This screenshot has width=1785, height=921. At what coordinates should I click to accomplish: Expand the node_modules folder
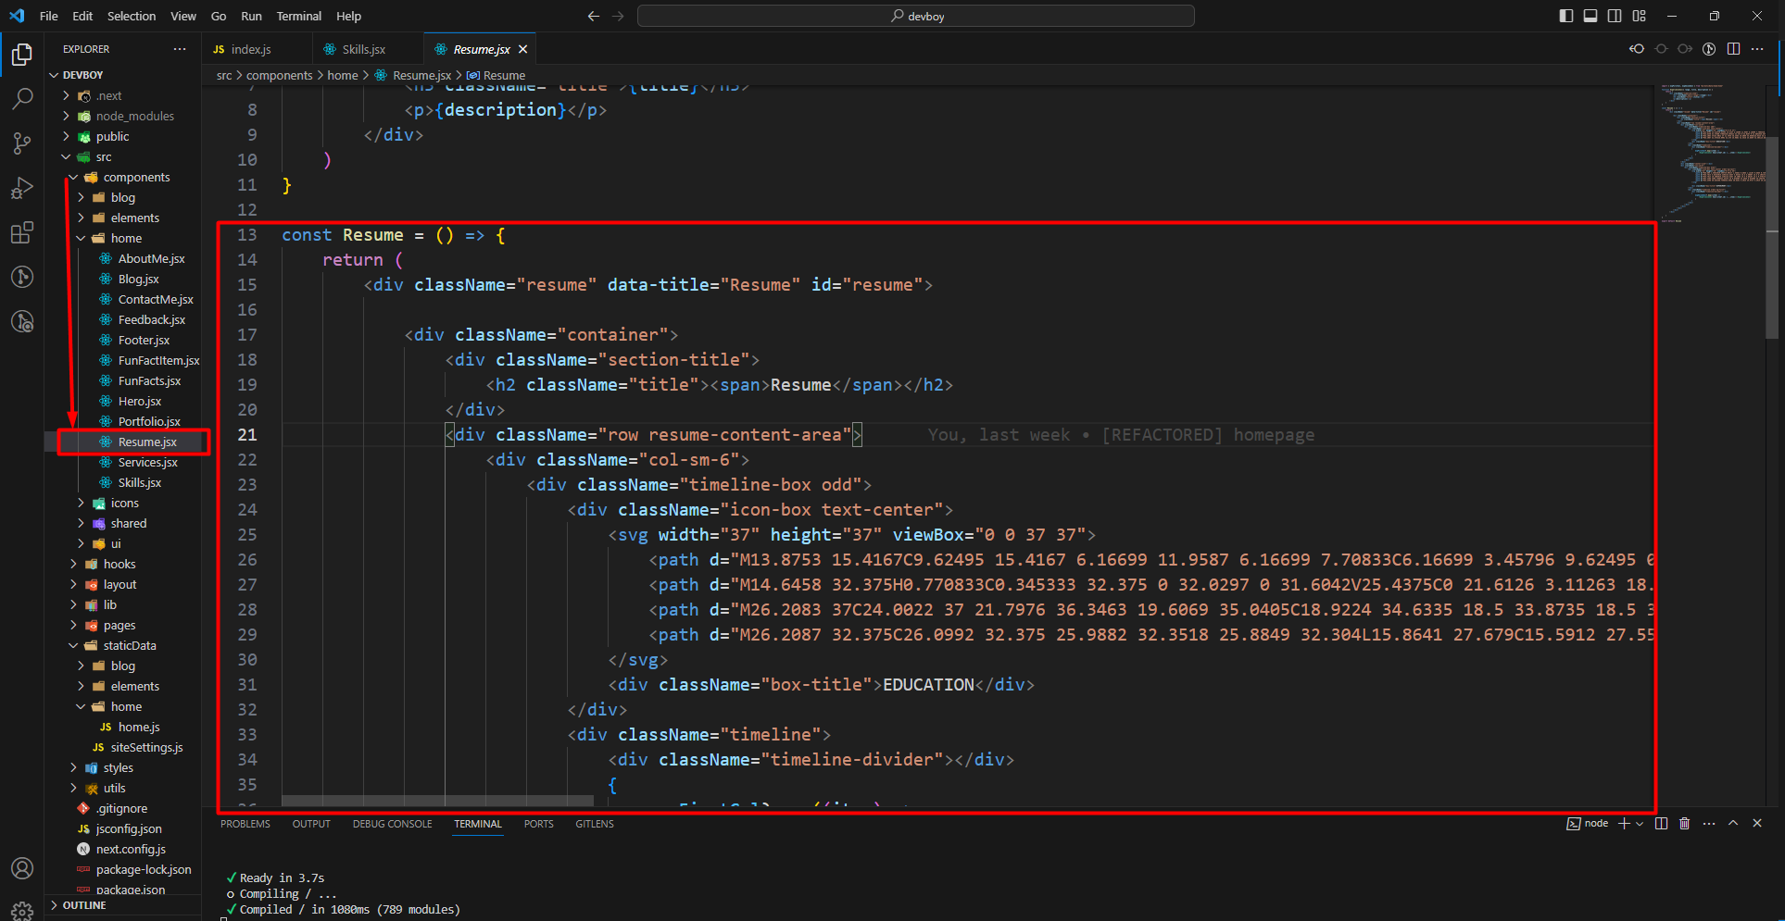(x=134, y=117)
